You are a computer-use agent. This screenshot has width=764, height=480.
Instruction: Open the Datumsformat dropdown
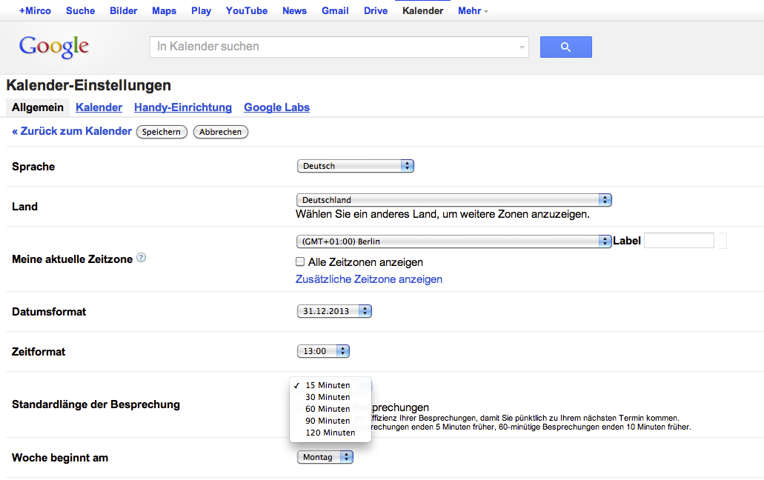click(x=334, y=311)
